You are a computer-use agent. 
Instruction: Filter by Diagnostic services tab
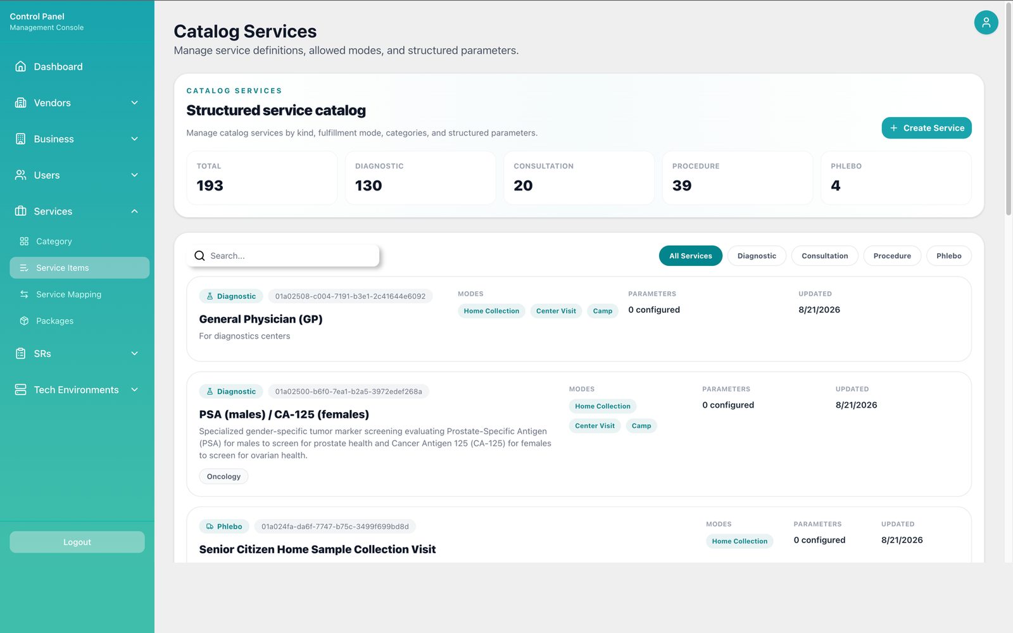tap(757, 256)
